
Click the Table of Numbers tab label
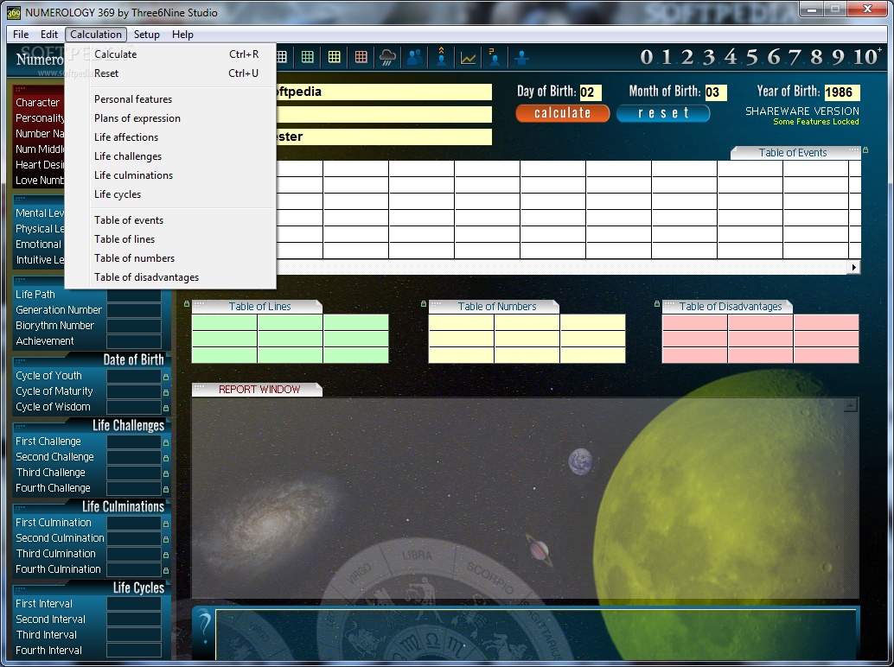(497, 307)
